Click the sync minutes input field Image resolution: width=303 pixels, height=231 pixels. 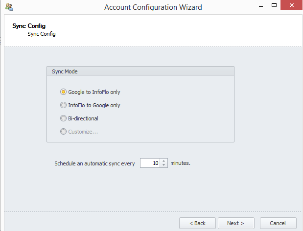[150, 163]
